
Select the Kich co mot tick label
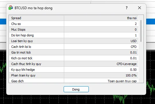(22, 58)
